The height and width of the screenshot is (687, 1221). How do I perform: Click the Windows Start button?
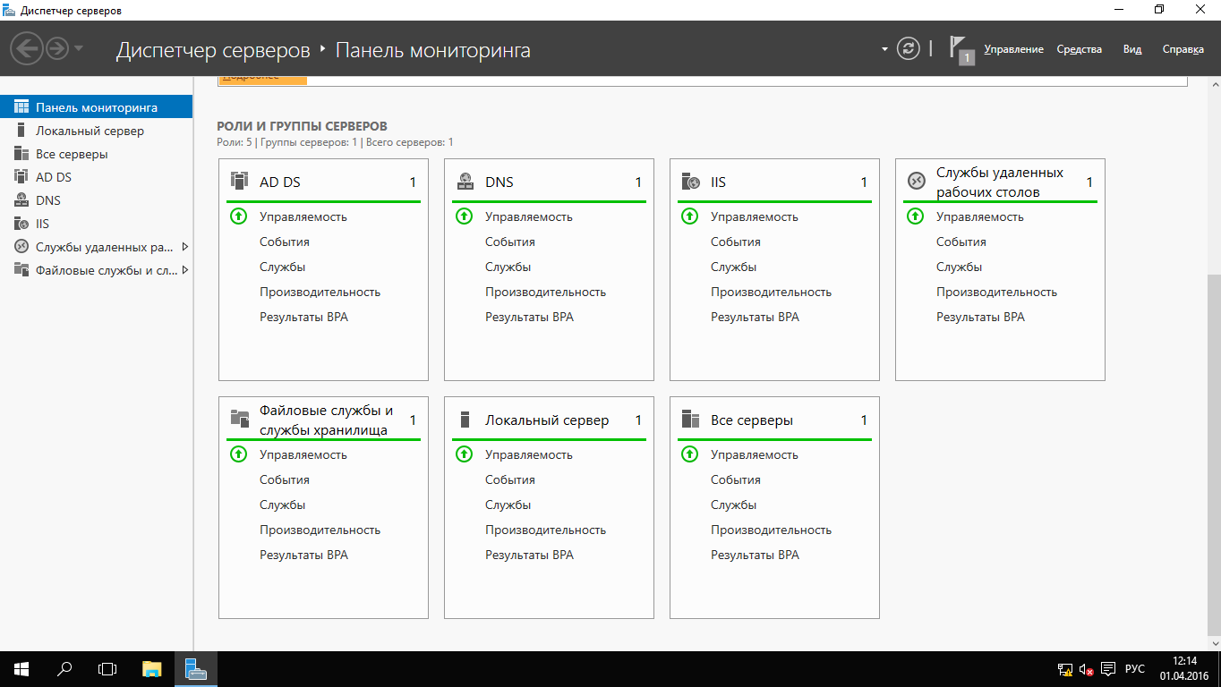point(21,668)
